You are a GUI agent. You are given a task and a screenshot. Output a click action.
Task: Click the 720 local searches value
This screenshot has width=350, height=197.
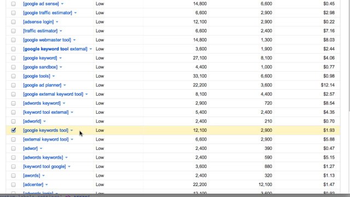pos(268,103)
